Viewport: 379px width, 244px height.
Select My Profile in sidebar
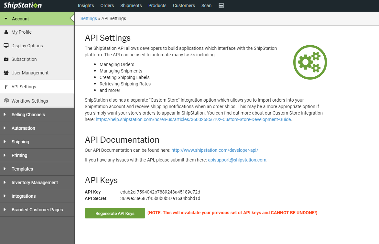(37, 32)
